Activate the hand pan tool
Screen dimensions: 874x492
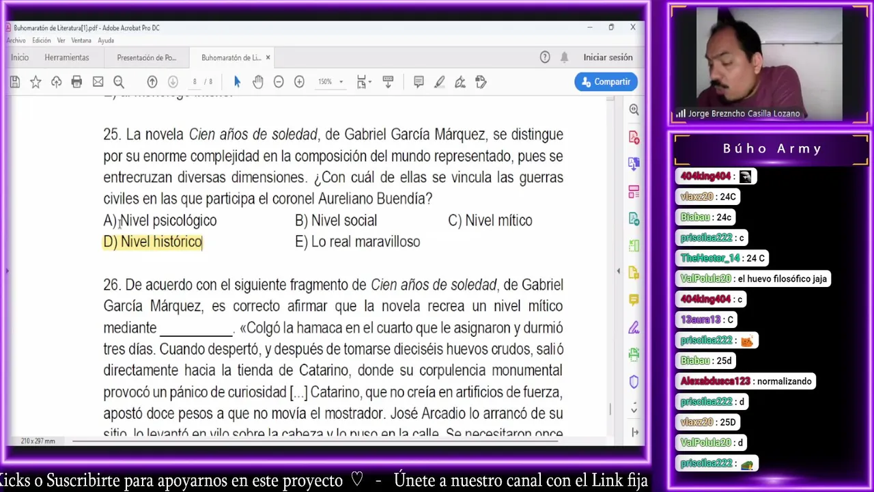(x=257, y=82)
